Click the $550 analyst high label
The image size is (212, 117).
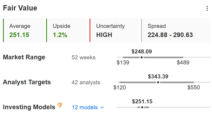[x=194, y=87]
